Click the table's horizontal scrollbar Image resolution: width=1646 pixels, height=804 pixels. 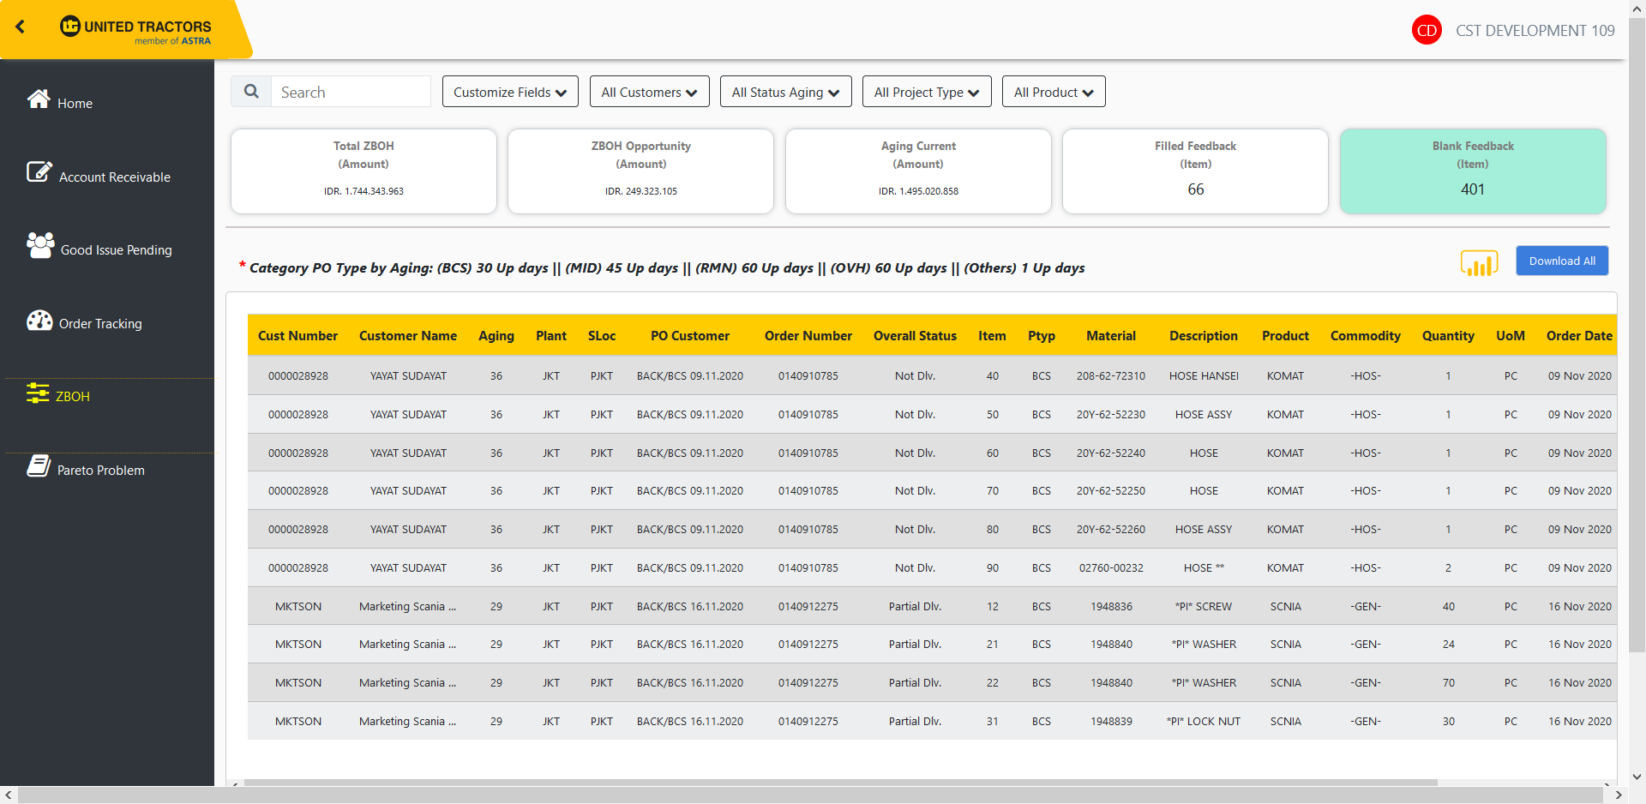coord(840,783)
